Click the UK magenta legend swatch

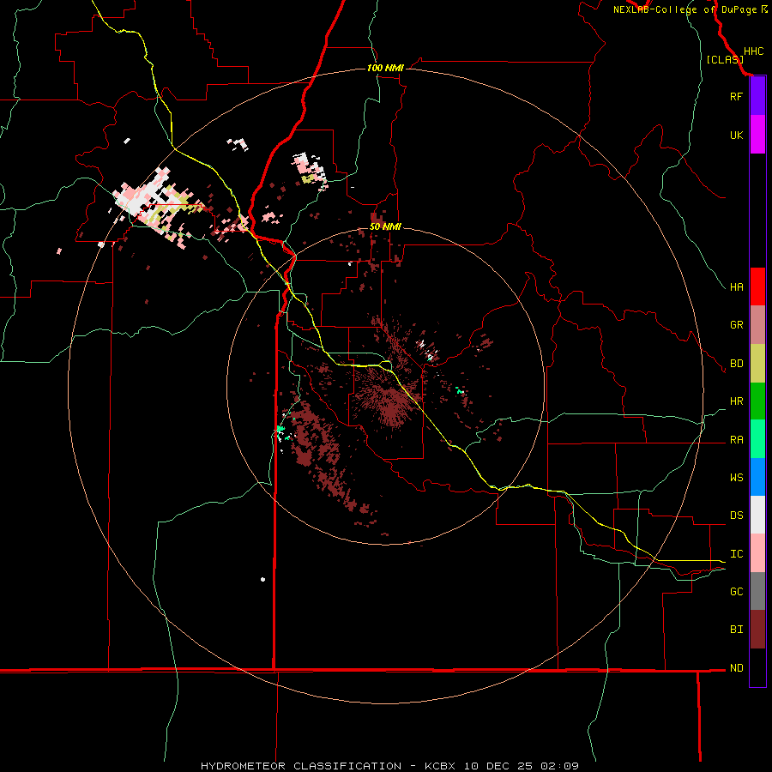(757, 135)
